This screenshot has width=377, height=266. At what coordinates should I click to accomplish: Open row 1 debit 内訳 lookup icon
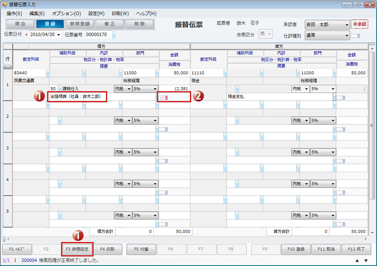tap(121, 73)
